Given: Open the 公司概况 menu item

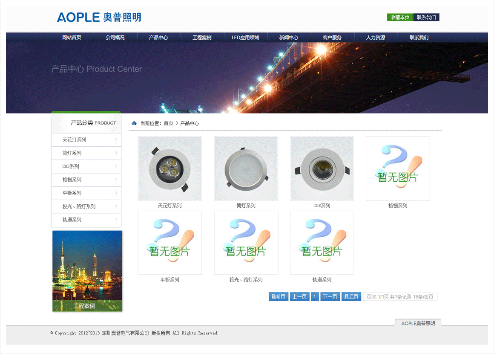Looking at the screenshot, I should click(115, 38).
